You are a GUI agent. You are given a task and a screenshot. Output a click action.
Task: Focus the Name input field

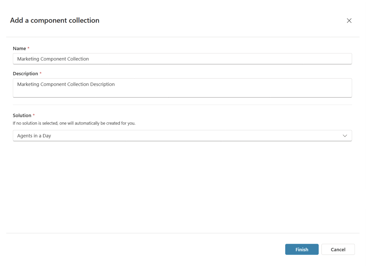(182, 59)
